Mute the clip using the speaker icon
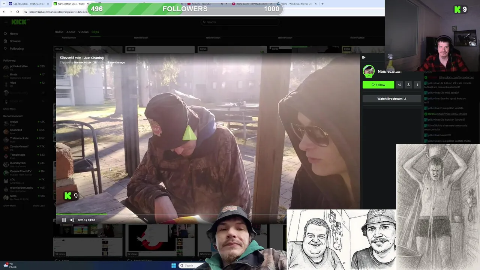The image size is (480, 270). tap(72, 220)
